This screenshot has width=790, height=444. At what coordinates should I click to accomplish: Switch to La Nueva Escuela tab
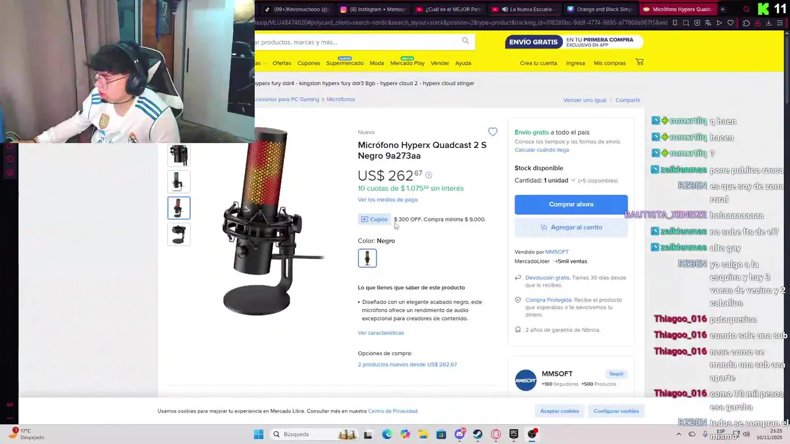click(524, 9)
